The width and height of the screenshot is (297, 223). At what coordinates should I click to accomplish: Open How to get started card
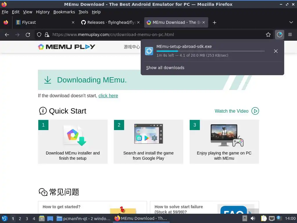(93, 207)
